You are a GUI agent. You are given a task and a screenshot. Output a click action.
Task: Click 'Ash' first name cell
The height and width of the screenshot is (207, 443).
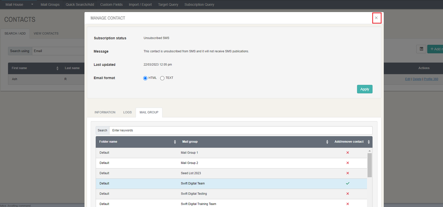(x=14, y=79)
